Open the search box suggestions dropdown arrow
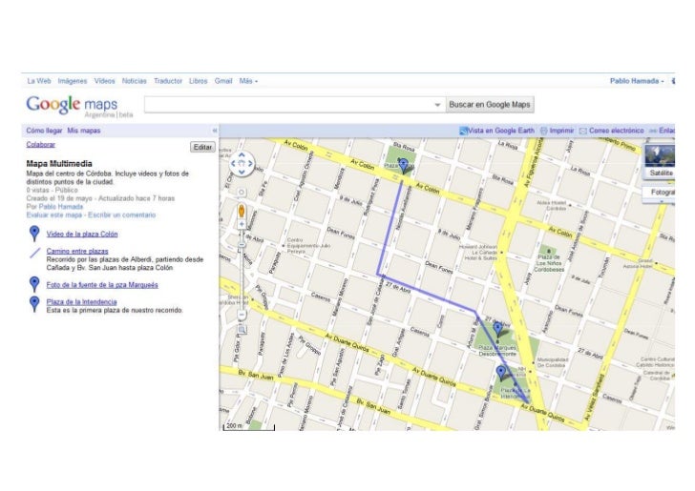695x491 pixels. (437, 105)
